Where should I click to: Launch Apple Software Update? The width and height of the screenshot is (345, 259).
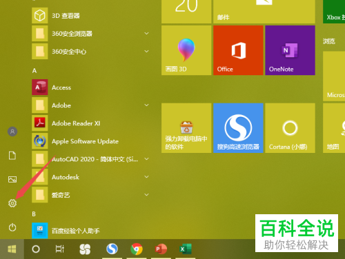pyautogui.click(x=91, y=141)
